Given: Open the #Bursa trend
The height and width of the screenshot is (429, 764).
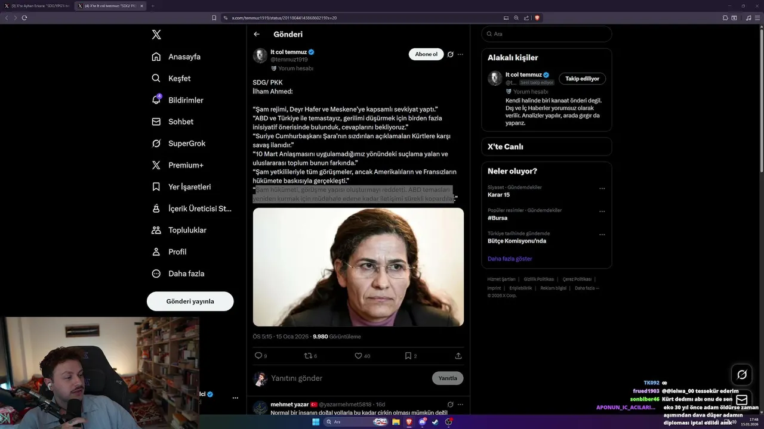Looking at the screenshot, I should [497, 218].
